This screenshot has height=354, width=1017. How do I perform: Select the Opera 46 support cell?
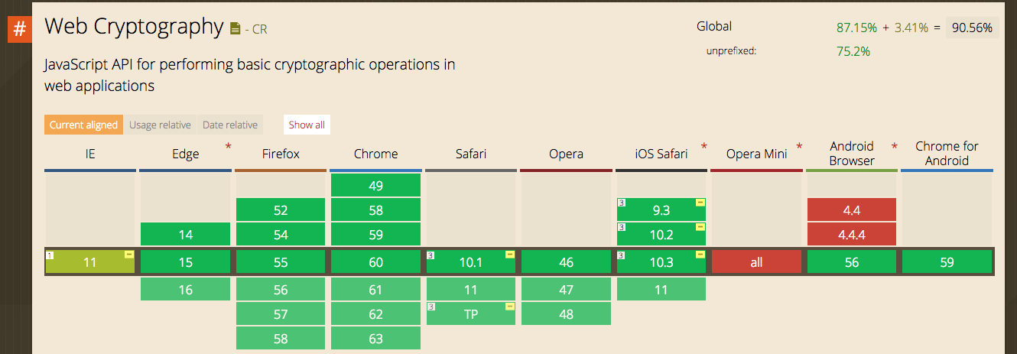566,262
